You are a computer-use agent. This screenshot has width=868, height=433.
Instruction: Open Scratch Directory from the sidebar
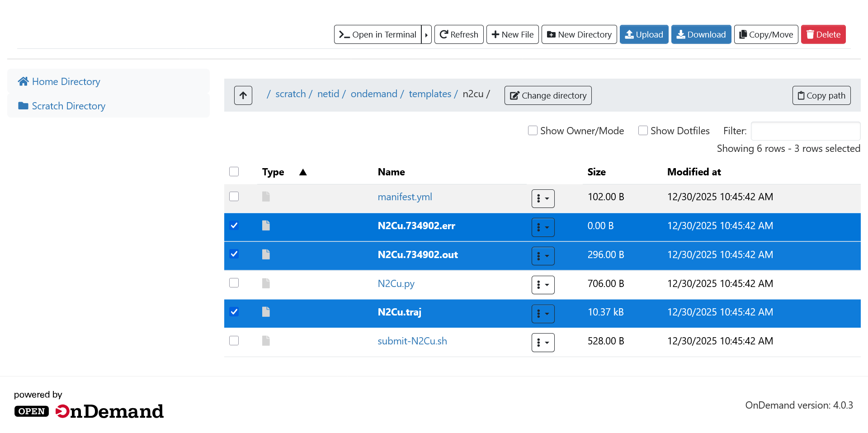68,106
